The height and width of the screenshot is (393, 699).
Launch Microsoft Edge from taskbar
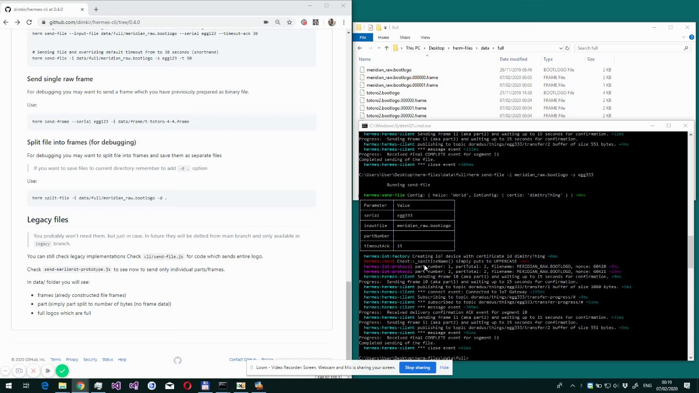pyautogui.click(x=45, y=386)
